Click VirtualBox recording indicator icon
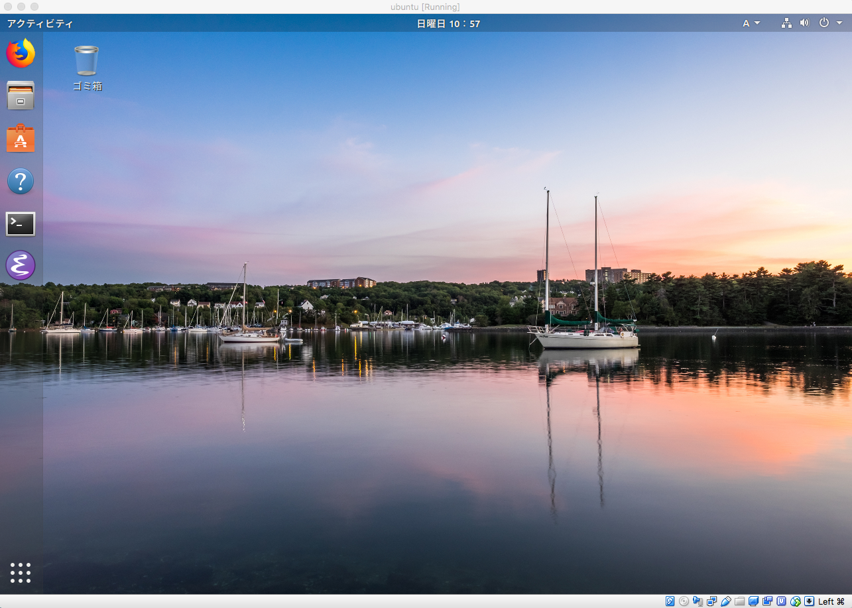The image size is (852, 608). (767, 601)
